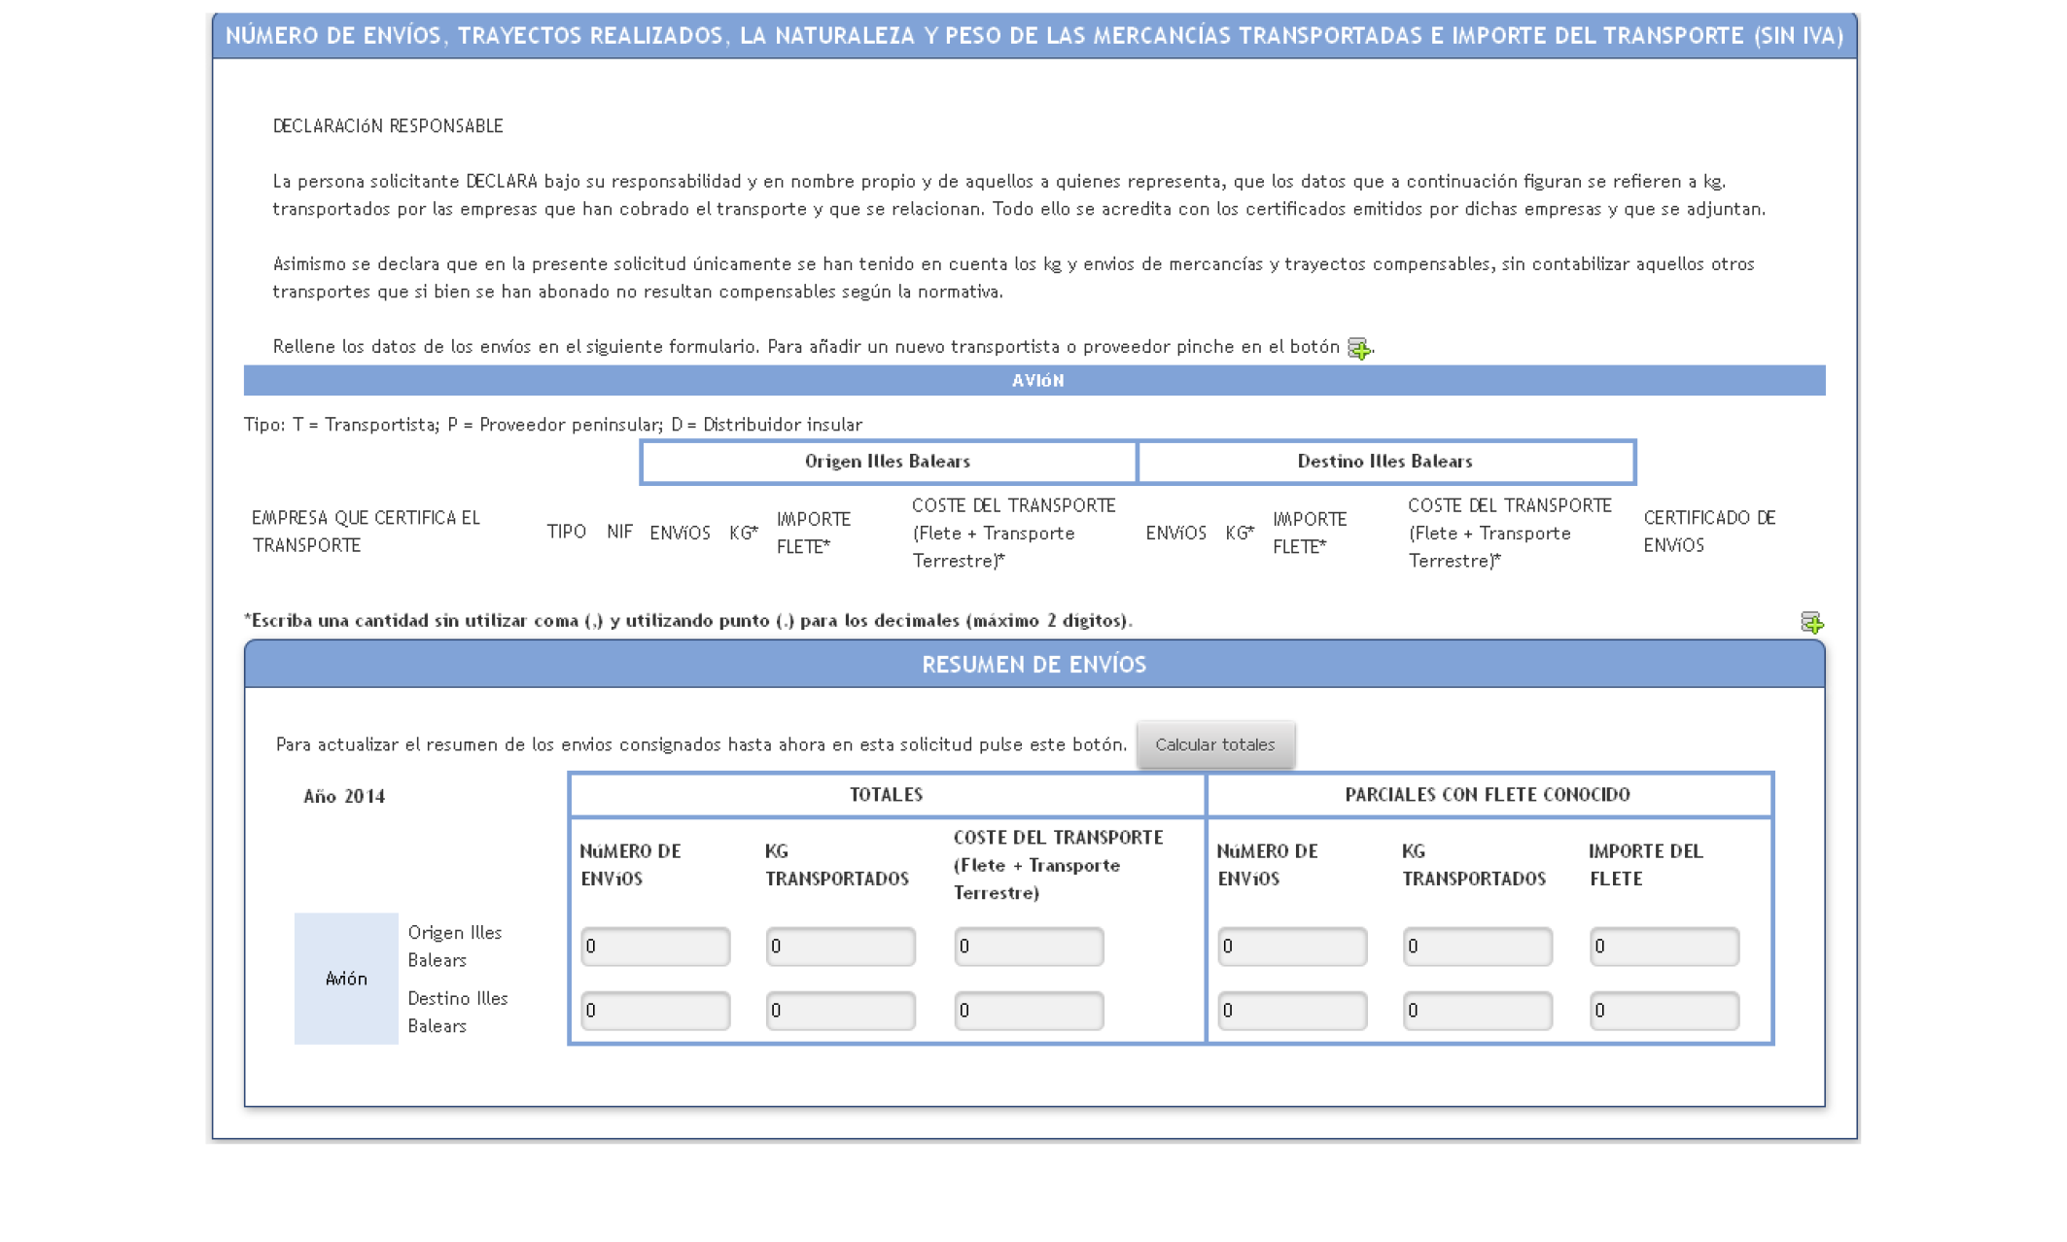Image resolution: width=2067 pixels, height=1242 pixels.
Task: Select Parciales número de envíos field for Destino
Action: coord(1292,1011)
